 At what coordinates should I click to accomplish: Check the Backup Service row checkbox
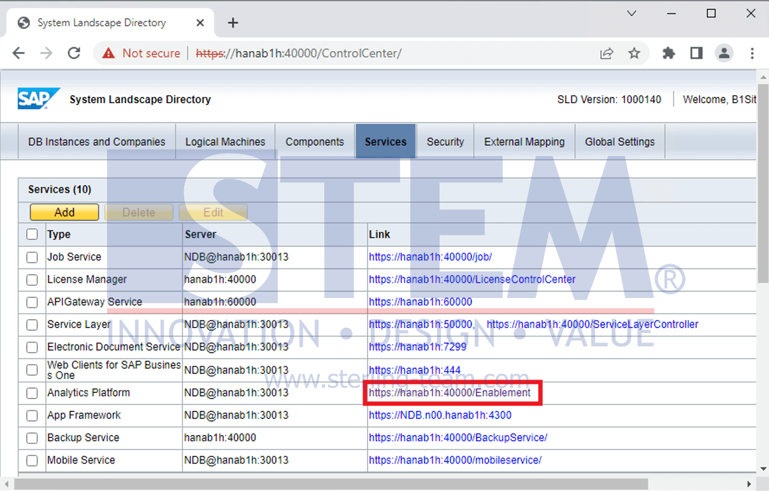32,438
